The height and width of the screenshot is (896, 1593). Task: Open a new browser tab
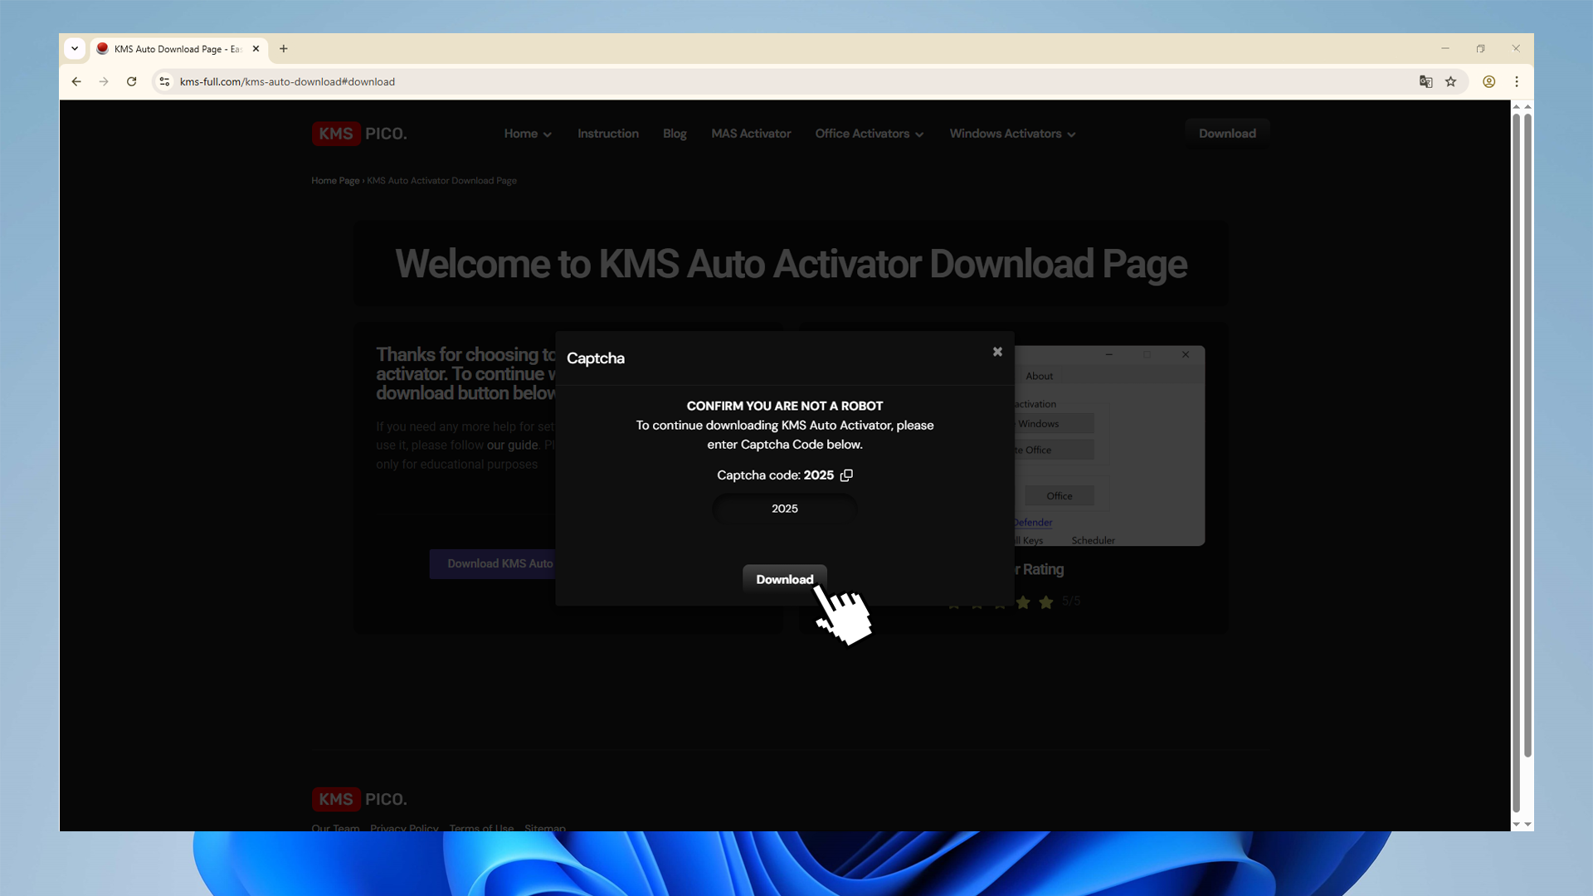click(284, 49)
